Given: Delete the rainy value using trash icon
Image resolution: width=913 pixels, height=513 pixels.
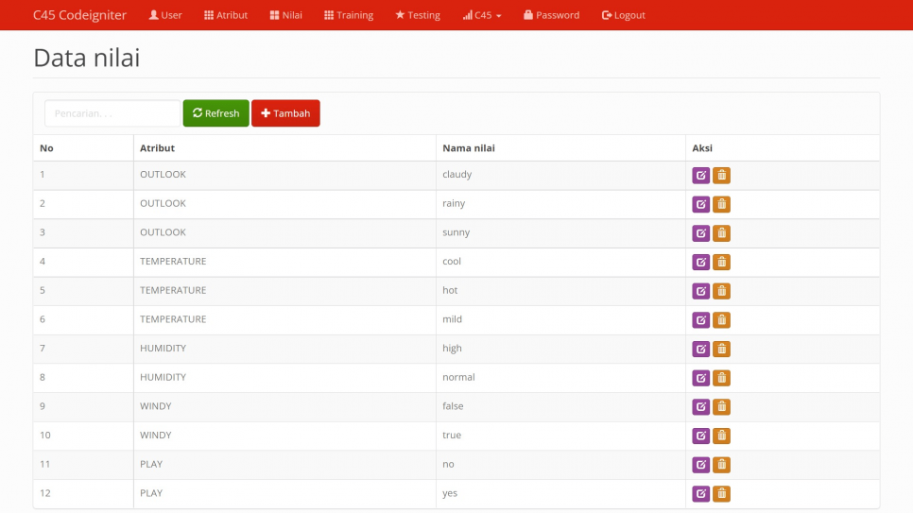Looking at the screenshot, I should (721, 204).
